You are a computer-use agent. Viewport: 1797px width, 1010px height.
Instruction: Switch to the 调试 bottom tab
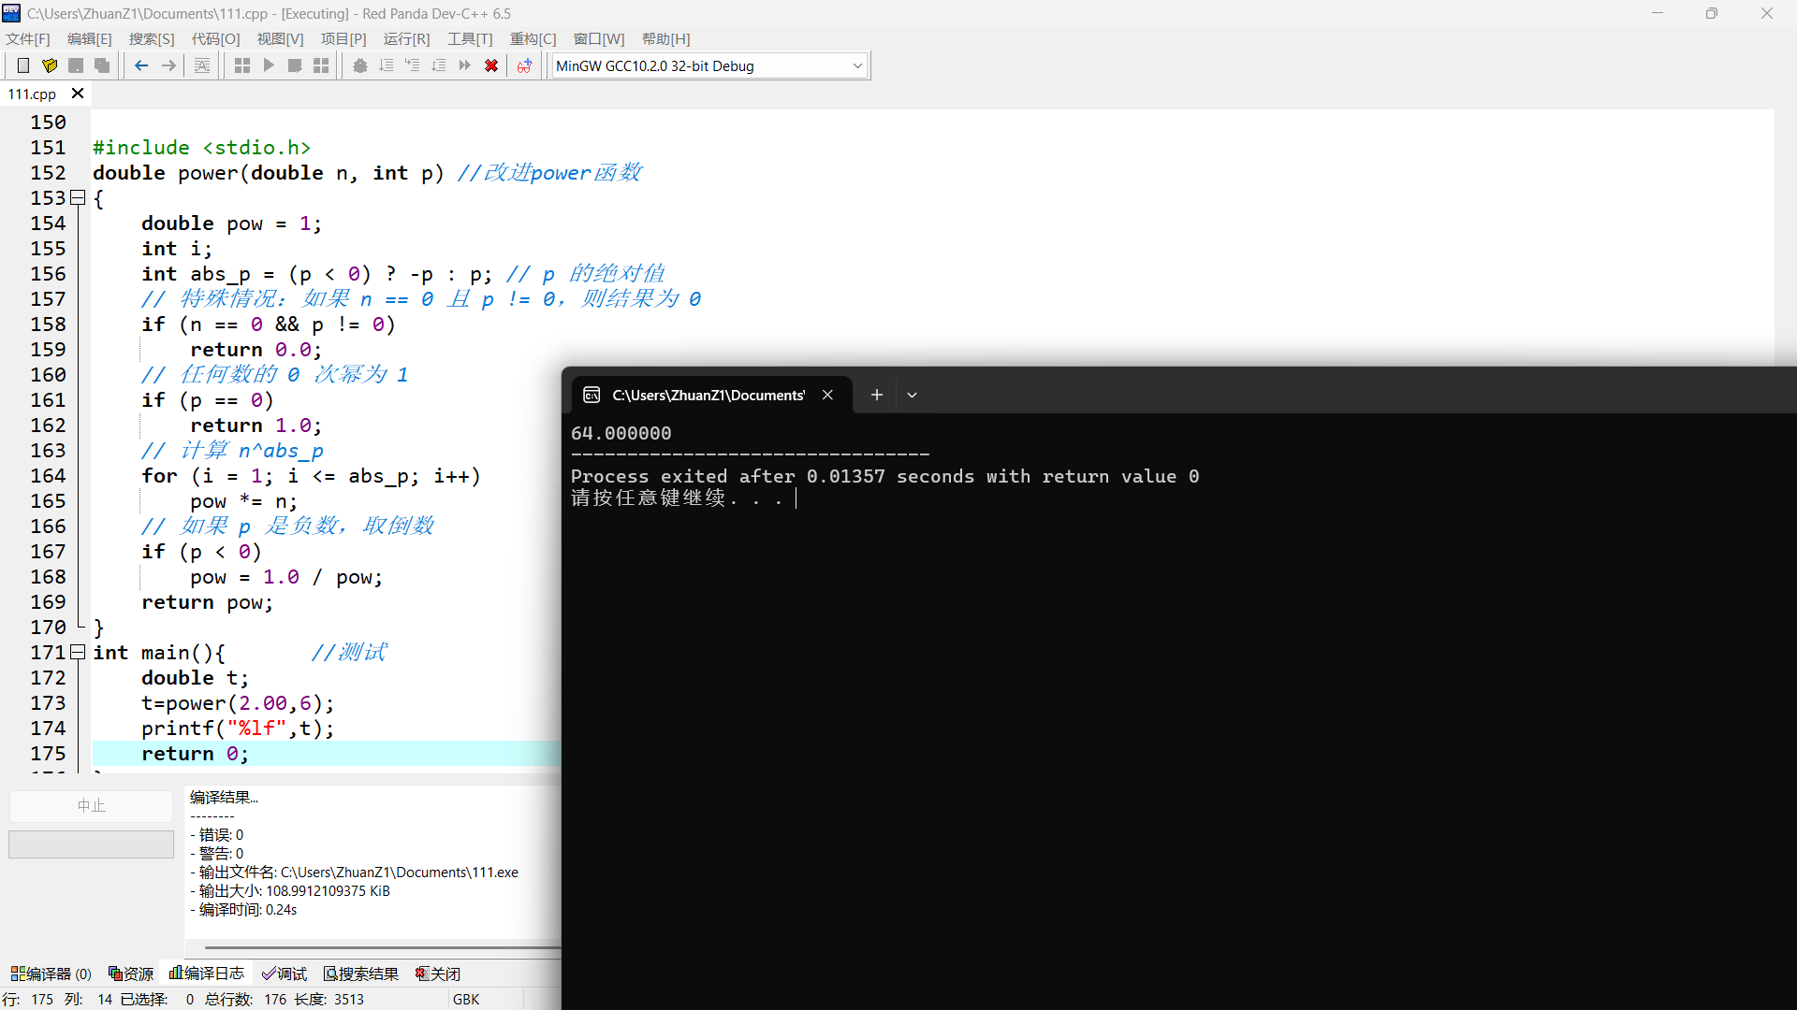coord(285,974)
